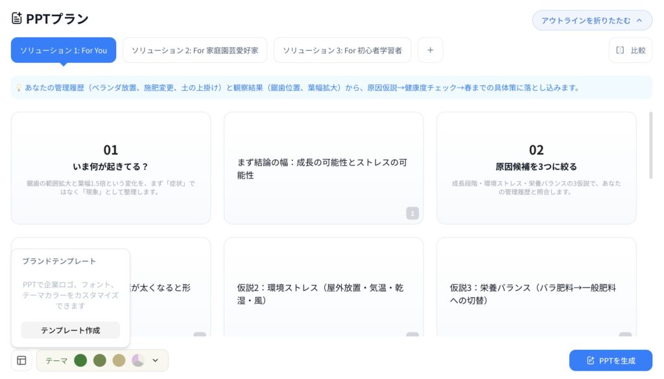Screen dimensions: 664x379
Task: Collapse the outline with アウトラインを折りたたむ
Action: pos(592,20)
